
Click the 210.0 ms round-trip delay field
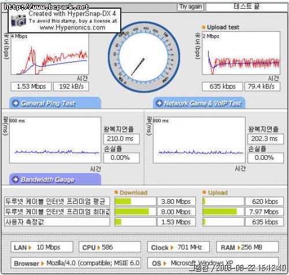[x=121, y=139]
